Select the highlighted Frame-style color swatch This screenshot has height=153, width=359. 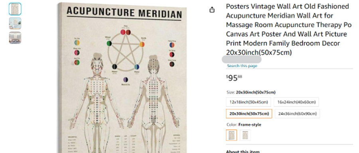point(231,135)
